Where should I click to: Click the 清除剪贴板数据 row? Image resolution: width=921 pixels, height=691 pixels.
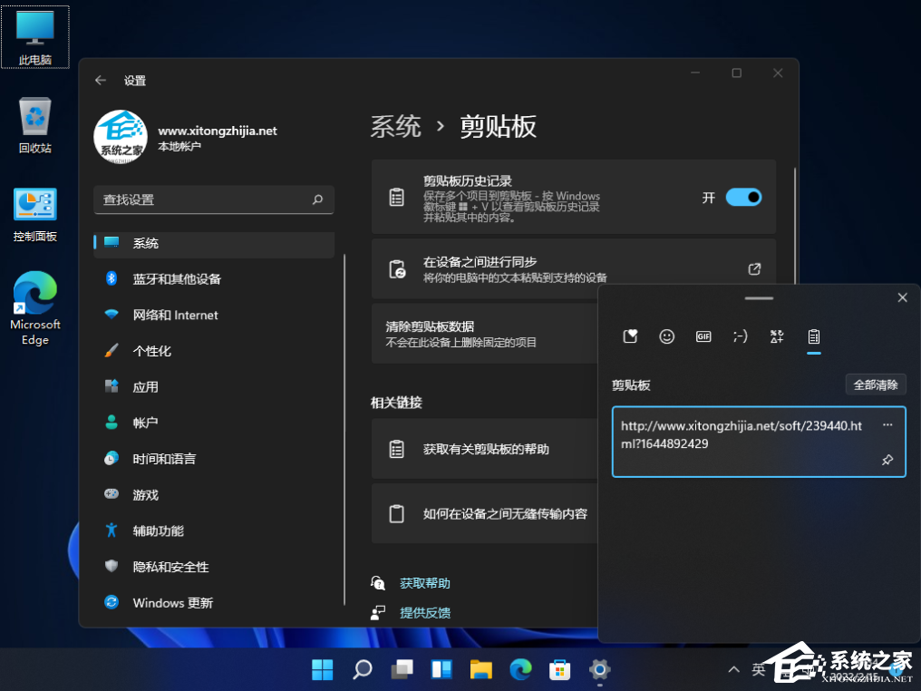tap(485, 334)
